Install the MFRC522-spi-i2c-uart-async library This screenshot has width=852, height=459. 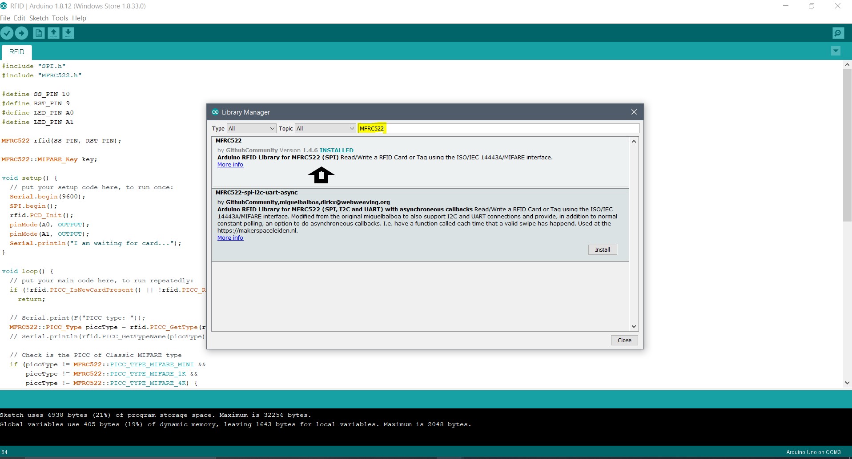(602, 250)
